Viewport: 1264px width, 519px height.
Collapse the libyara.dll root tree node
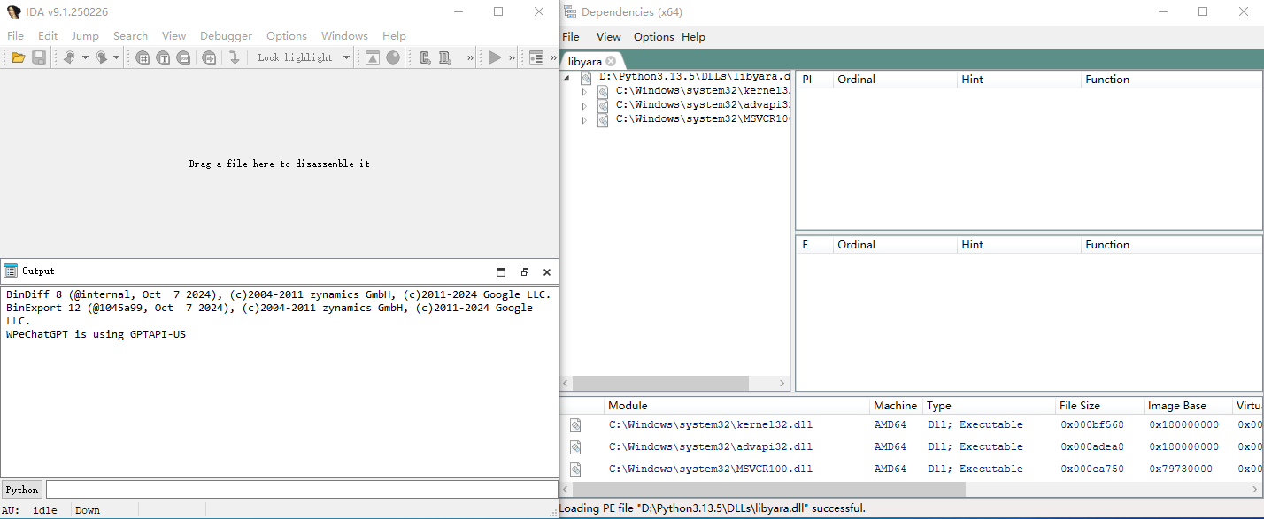(569, 77)
